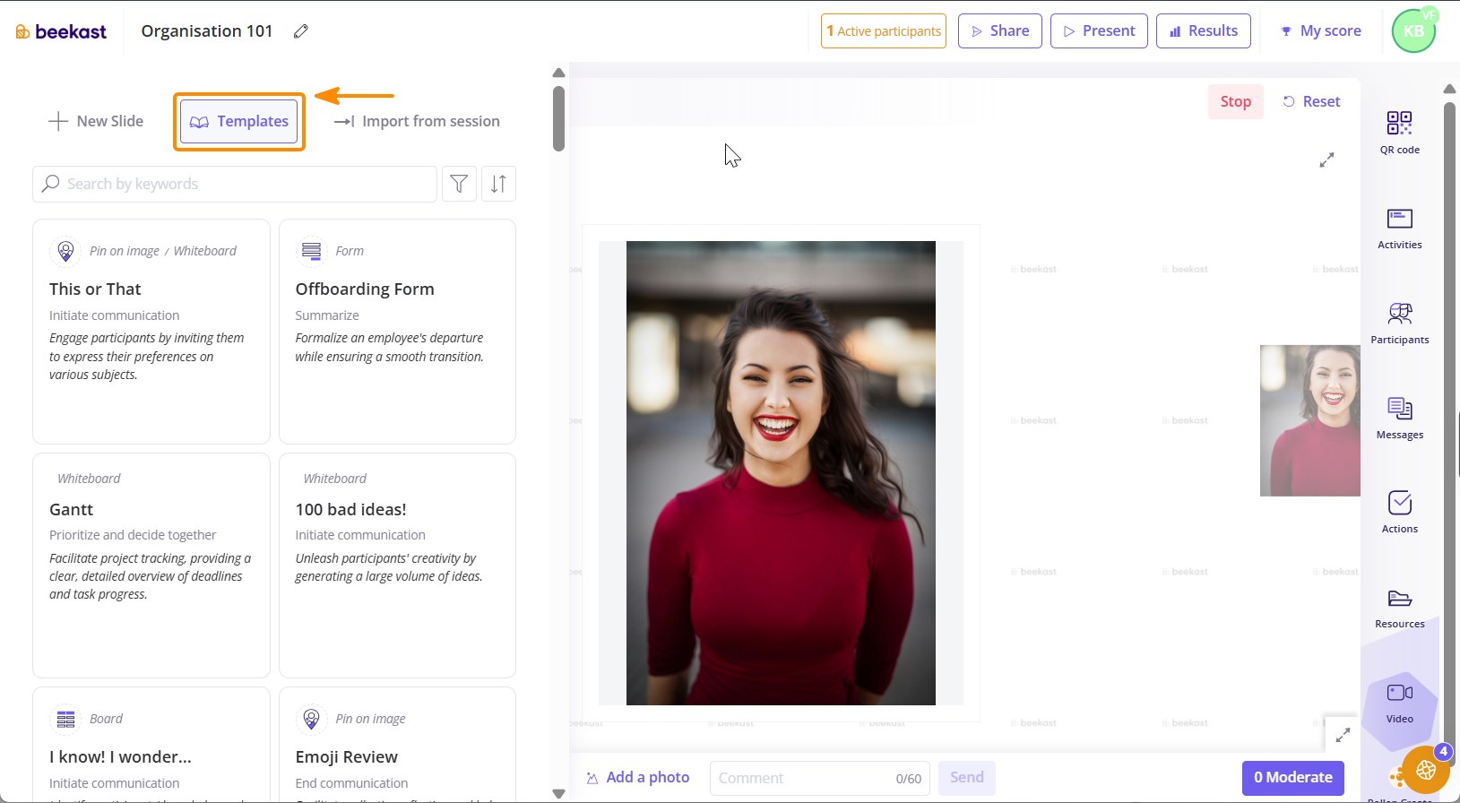Open the I know! I wonder... template

[151, 745]
